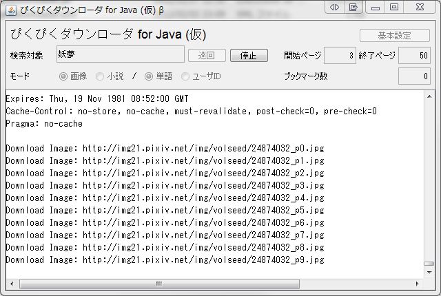Click the log line ending 24874032_p1.jpg
This screenshot has width=441, height=296.
[x=165, y=160]
